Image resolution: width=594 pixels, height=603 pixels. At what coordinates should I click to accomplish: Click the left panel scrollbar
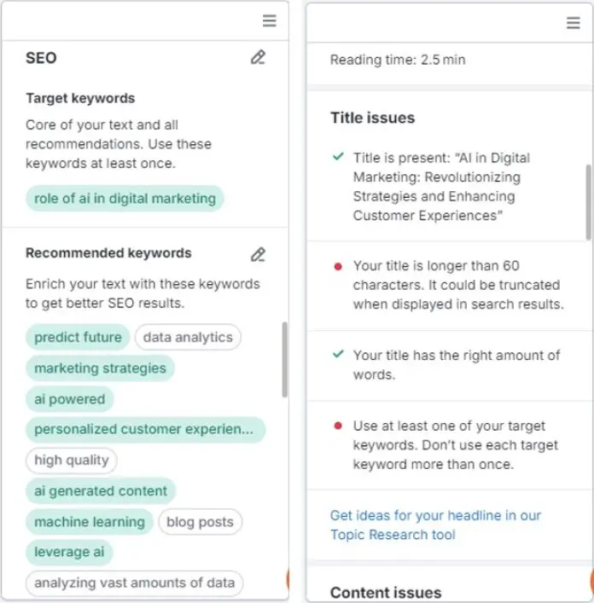[x=284, y=358]
